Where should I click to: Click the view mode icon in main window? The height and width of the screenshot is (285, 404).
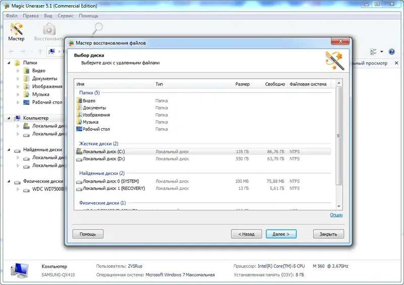tap(373, 52)
